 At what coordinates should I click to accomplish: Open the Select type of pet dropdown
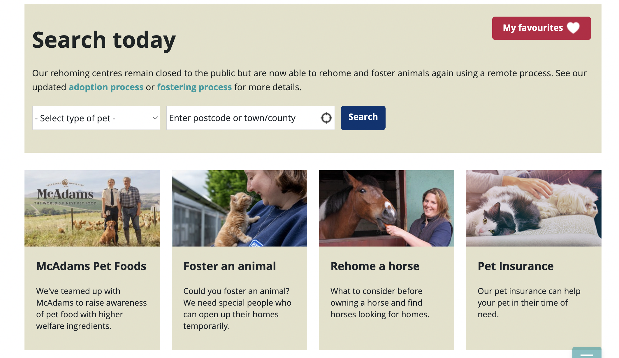96,118
